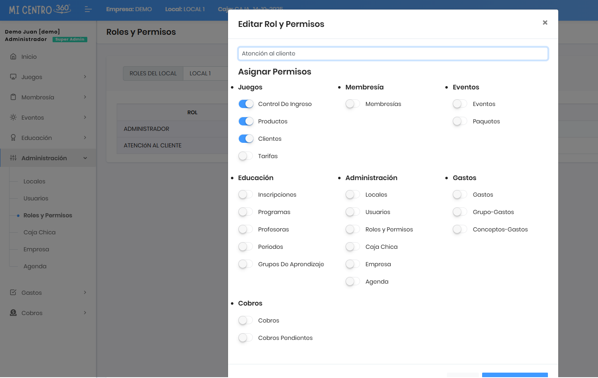The width and height of the screenshot is (598, 378).
Task: Expand the Juegos submenu chevron
Action: (85, 77)
